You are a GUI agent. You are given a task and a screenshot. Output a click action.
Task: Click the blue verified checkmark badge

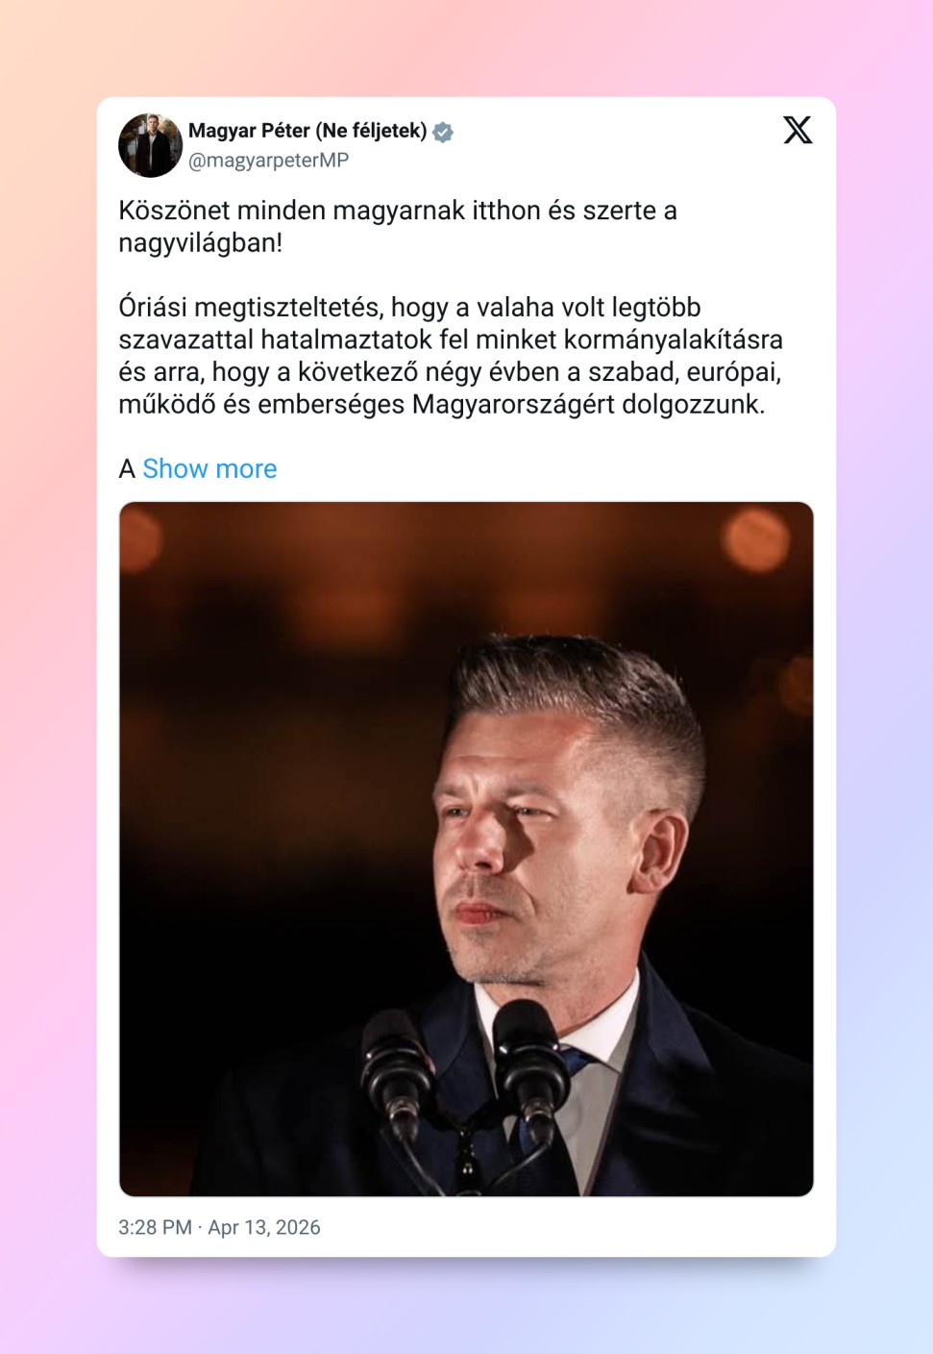click(x=443, y=132)
